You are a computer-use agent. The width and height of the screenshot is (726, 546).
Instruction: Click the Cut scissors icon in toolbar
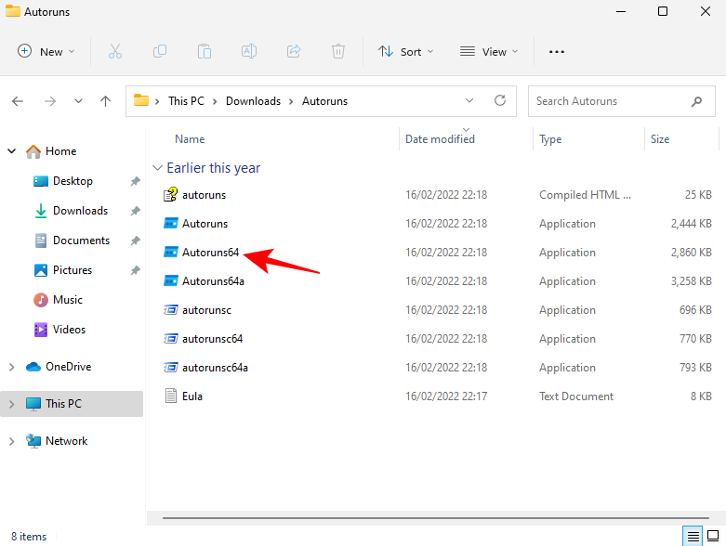coord(115,52)
